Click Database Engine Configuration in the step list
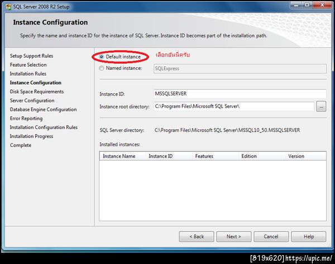This screenshot has width=335, height=264. 43,109
